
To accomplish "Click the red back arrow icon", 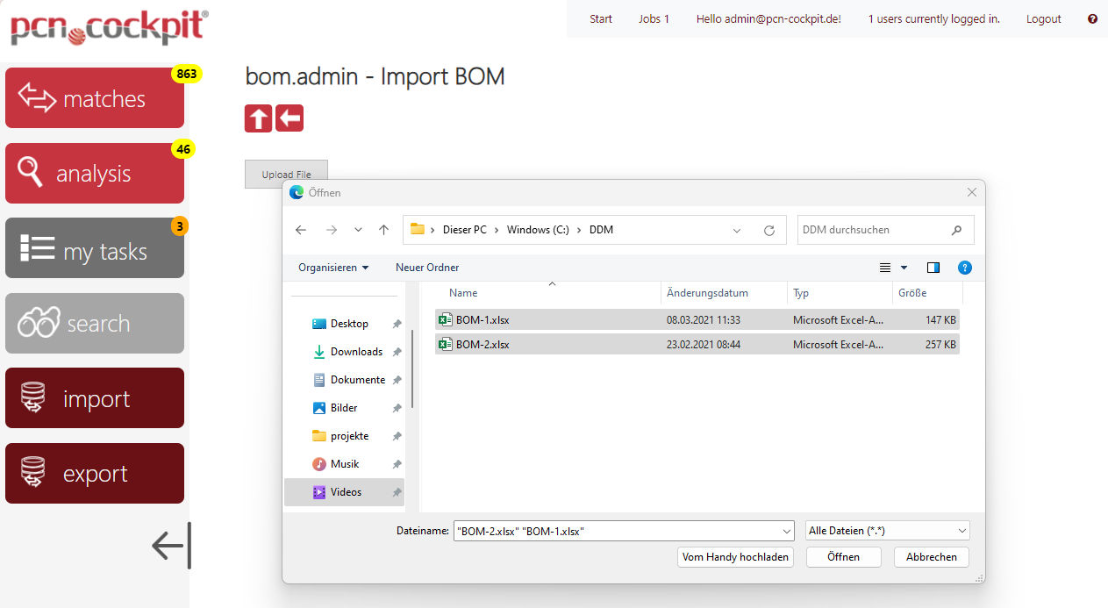I will (289, 118).
